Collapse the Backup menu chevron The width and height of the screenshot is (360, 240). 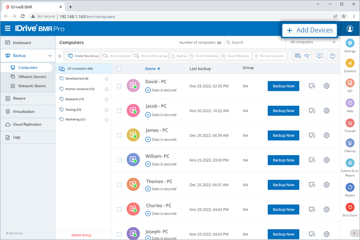point(50,56)
